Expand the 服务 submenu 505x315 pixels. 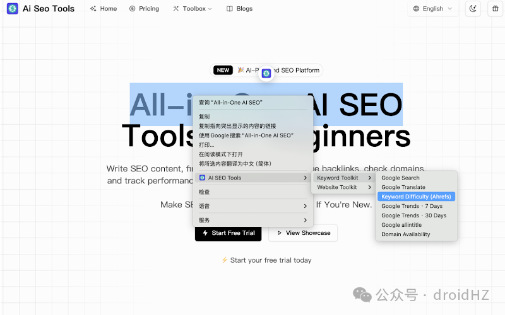[254, 220]
